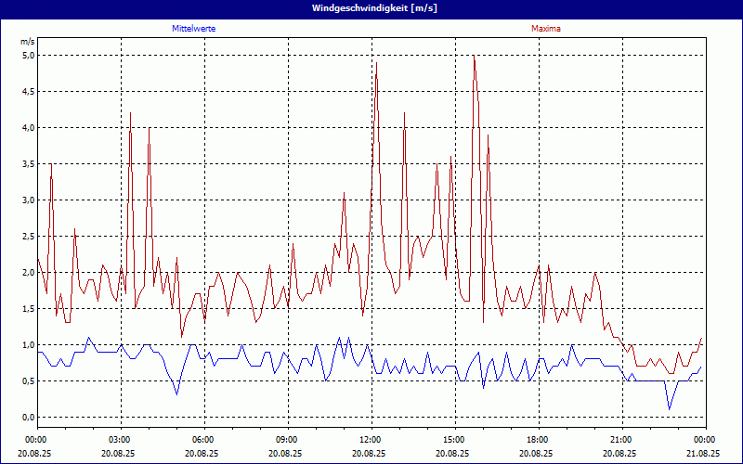Screen dimensions: 743x464
Task: Click the 0,0 y-axis tick label
Action: (x=28, y=417)
